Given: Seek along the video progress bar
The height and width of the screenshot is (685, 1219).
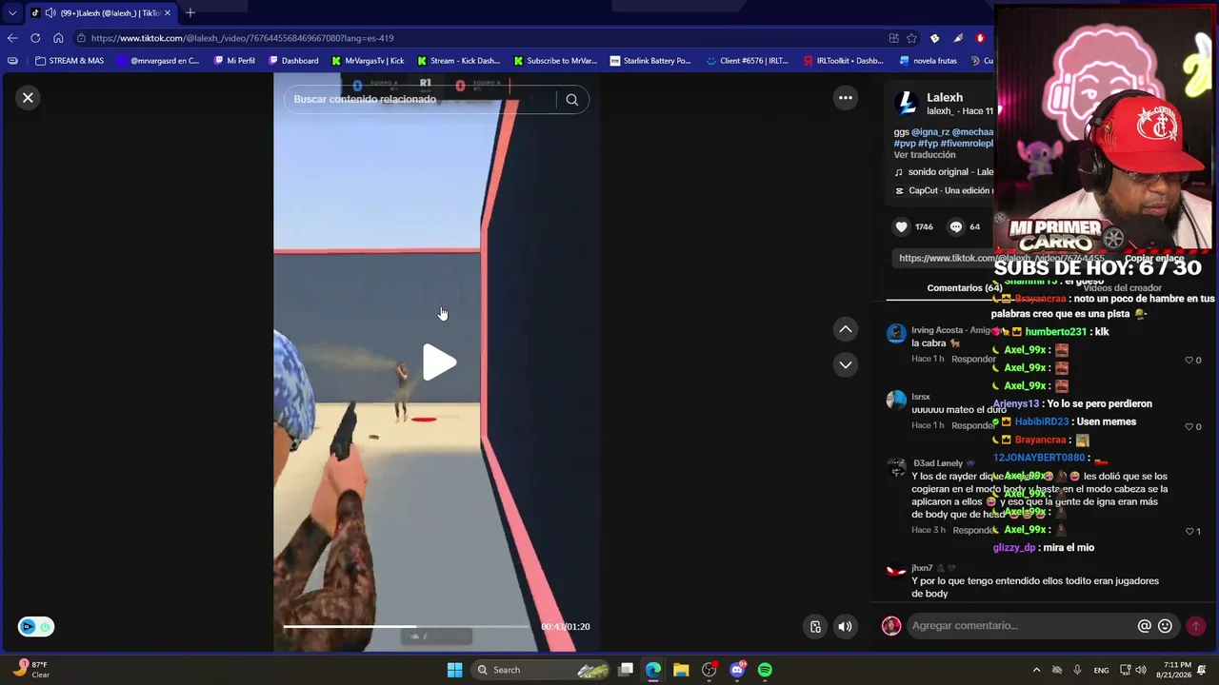Looking at the screenshot, I should (x=407, y=626).
